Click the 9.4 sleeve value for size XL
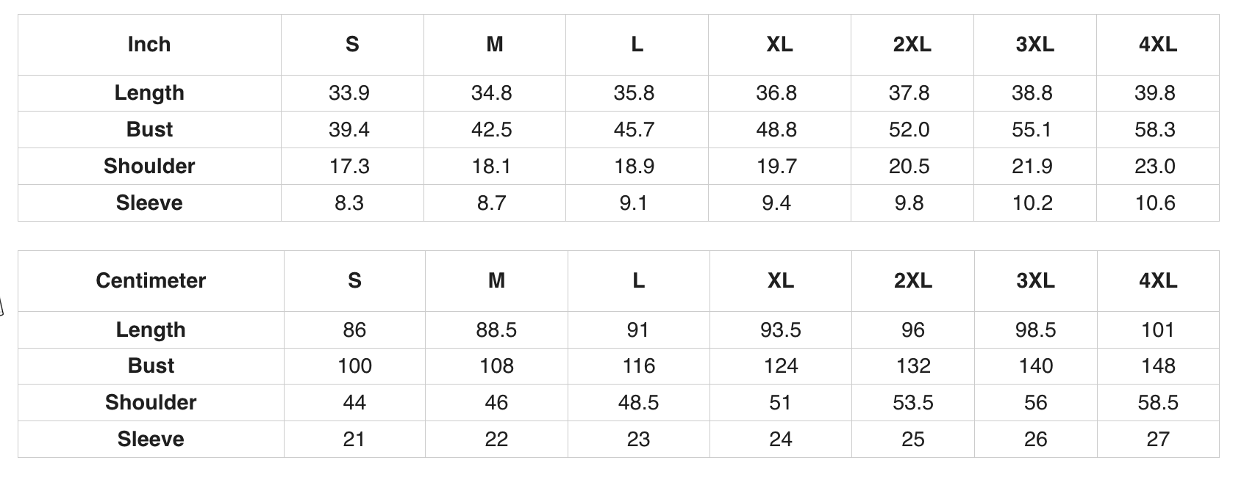The height and width of the screenshot is (477, 1244). [776, 203]
